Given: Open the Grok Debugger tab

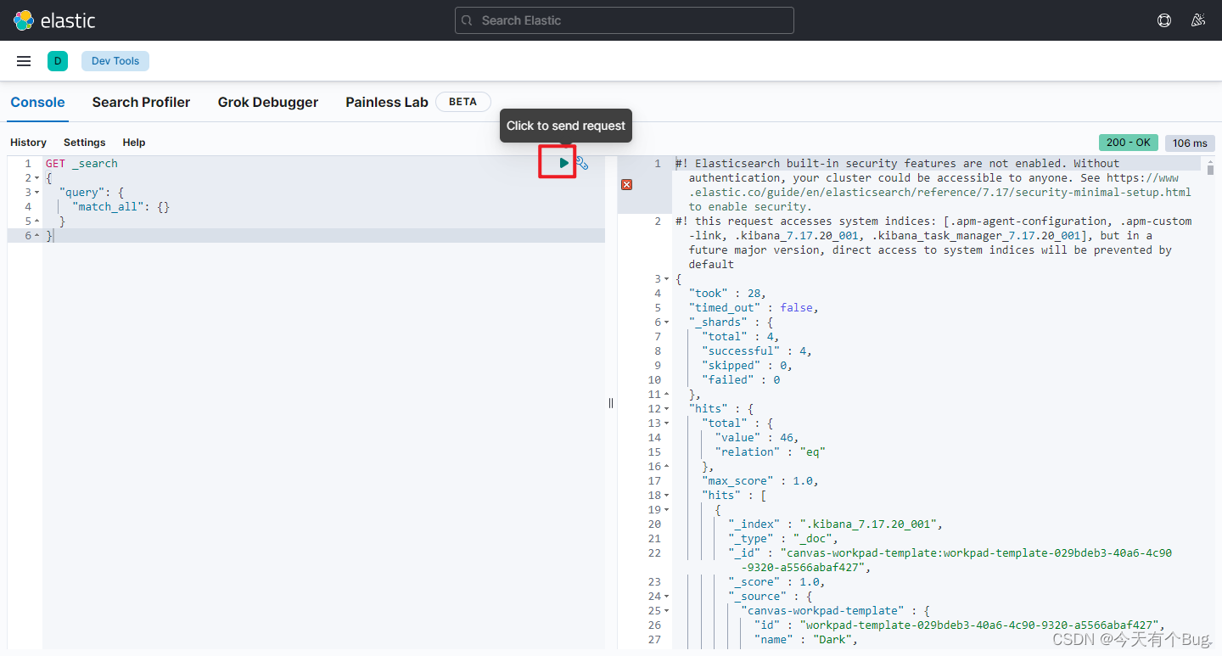Looking at the screenshot, I should (x=267, y=102).
